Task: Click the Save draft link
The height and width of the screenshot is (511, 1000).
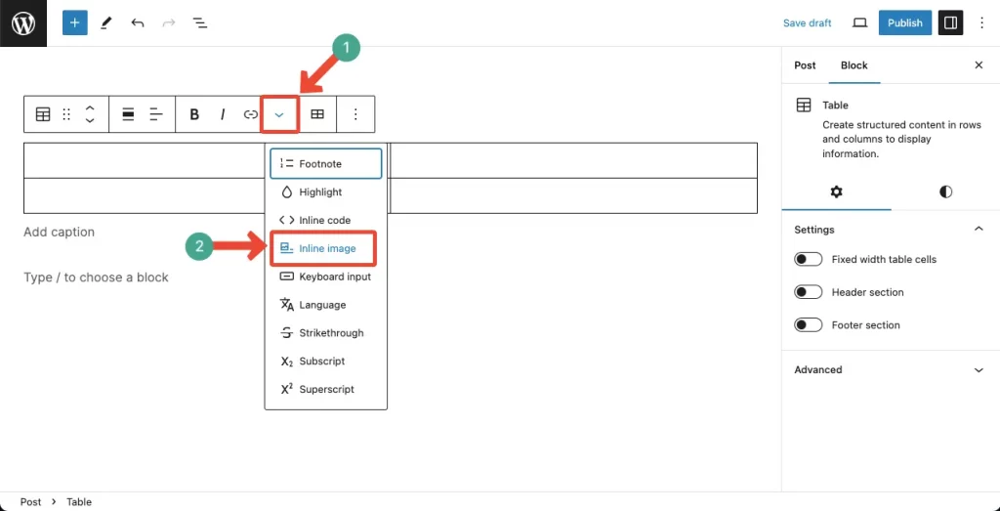Action: [808, 23]
